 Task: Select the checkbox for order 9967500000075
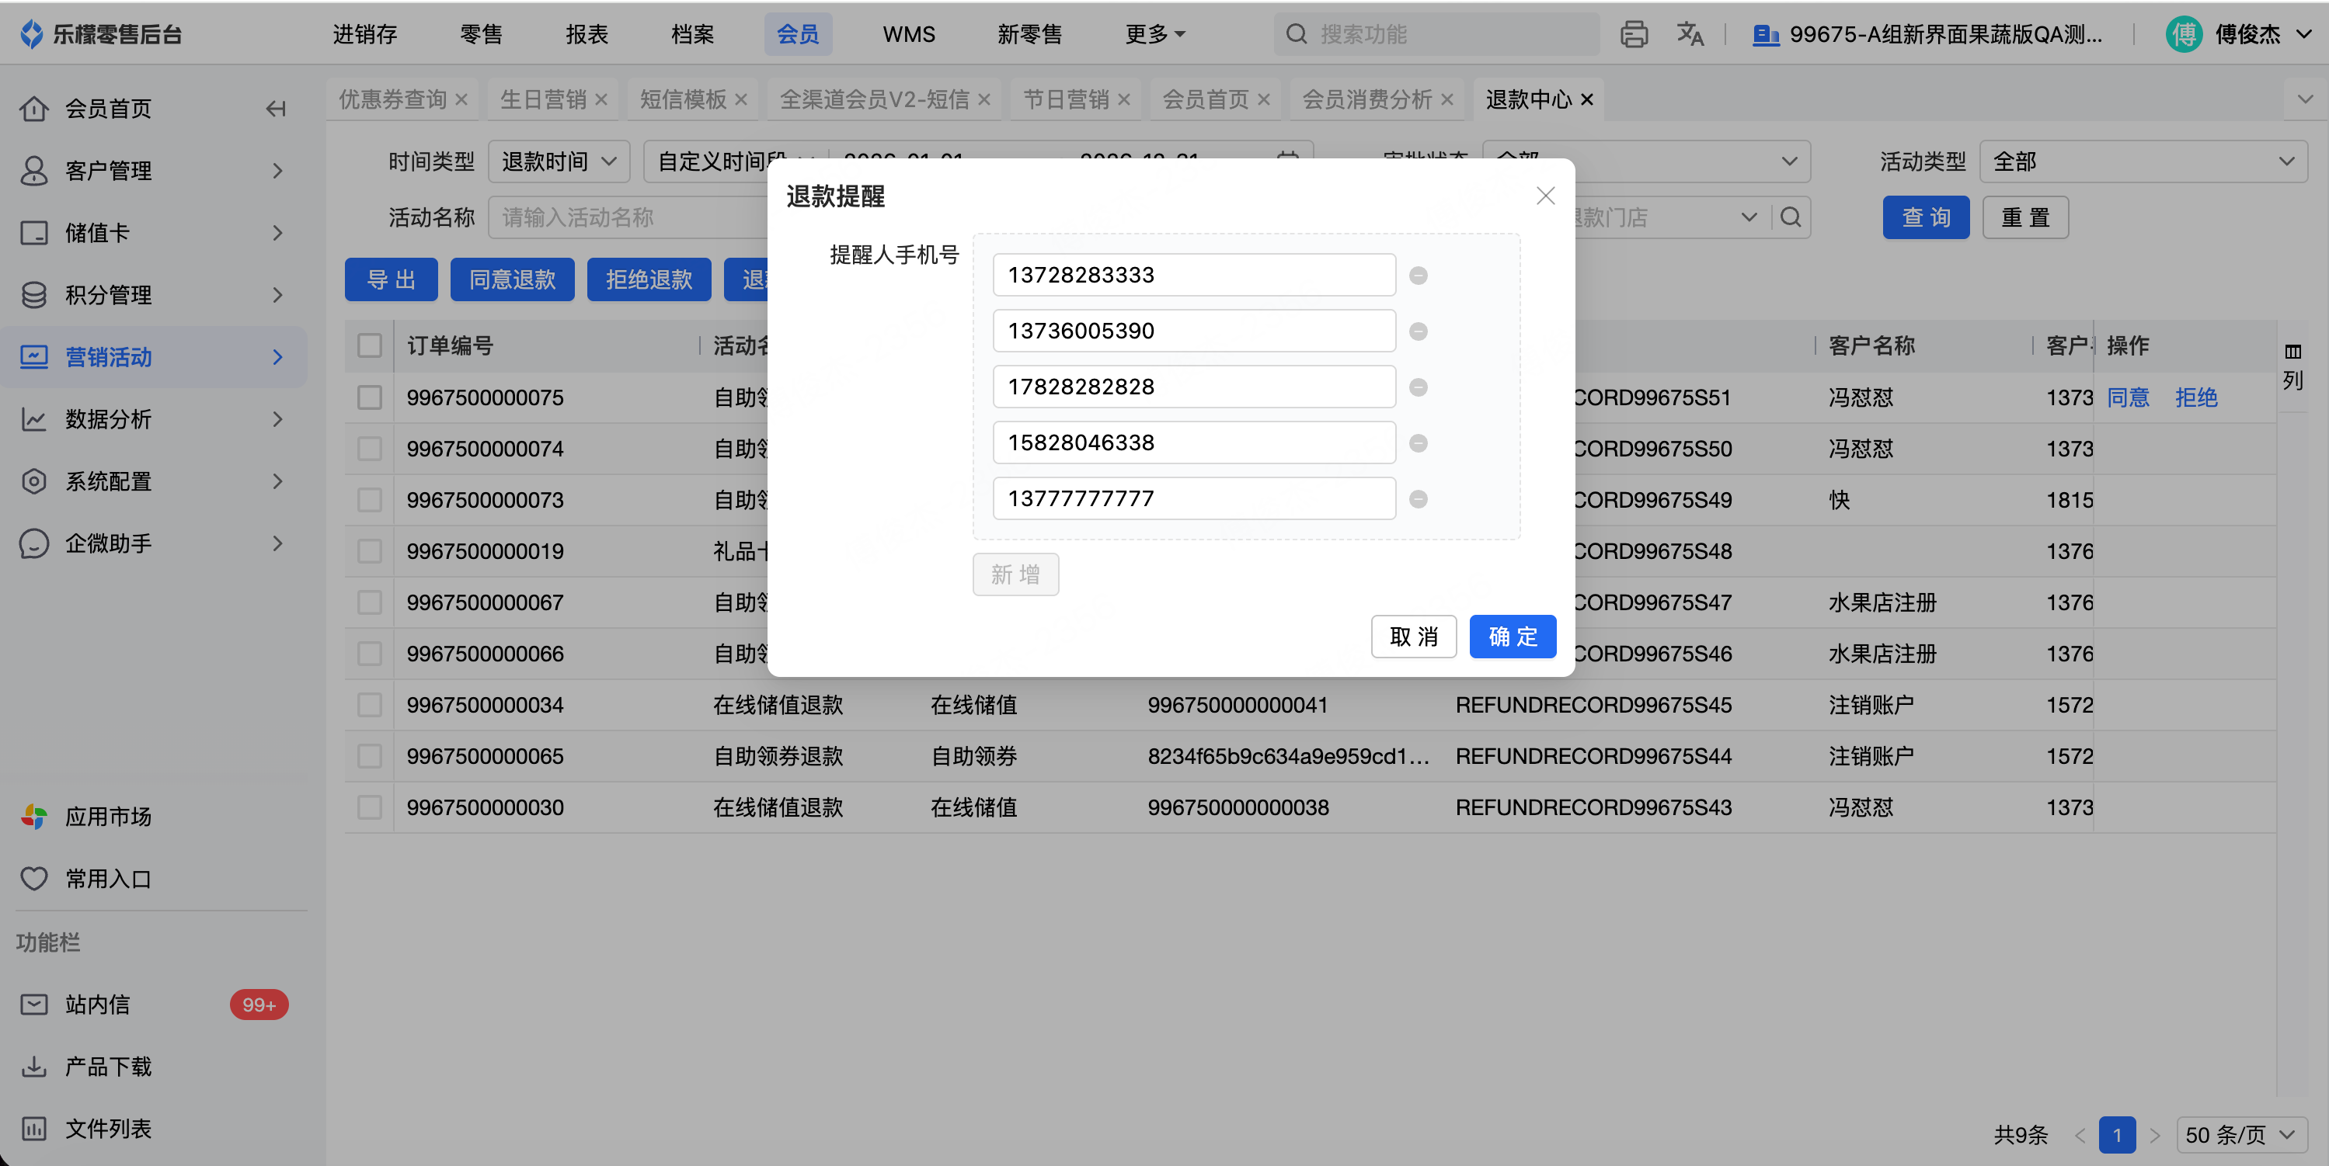(x=370, y=397)
